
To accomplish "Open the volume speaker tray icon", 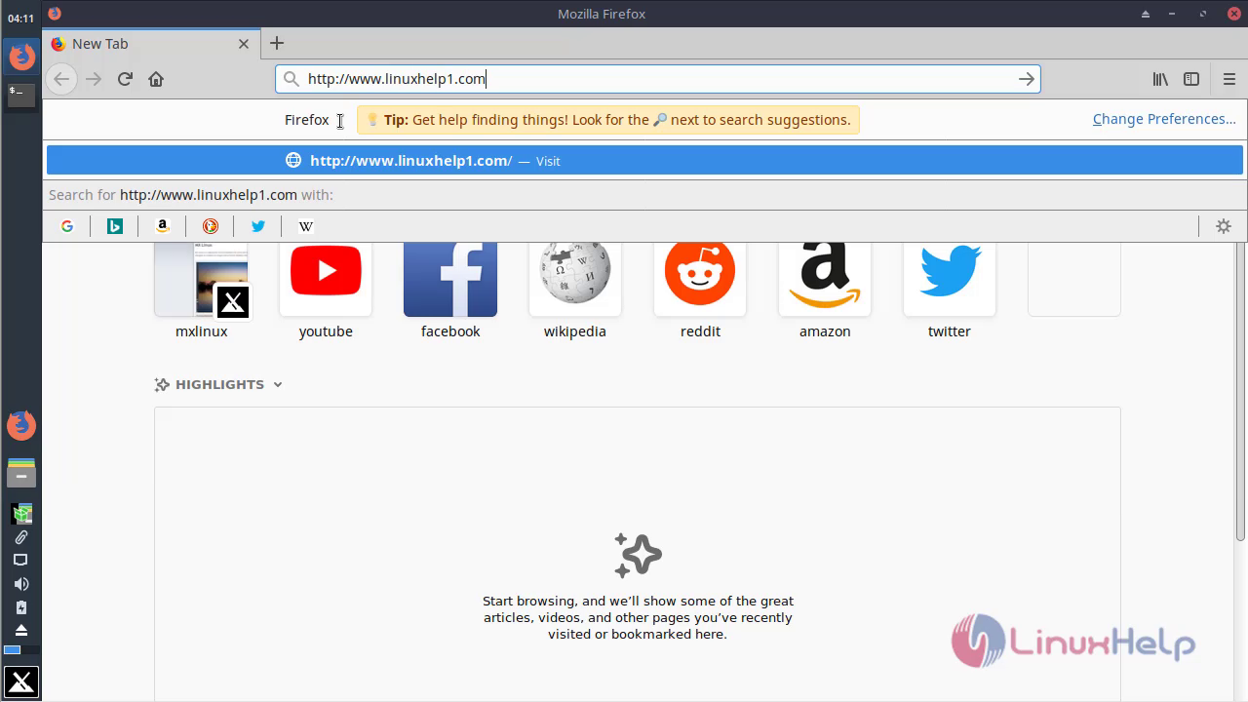I will pos(21,584).
